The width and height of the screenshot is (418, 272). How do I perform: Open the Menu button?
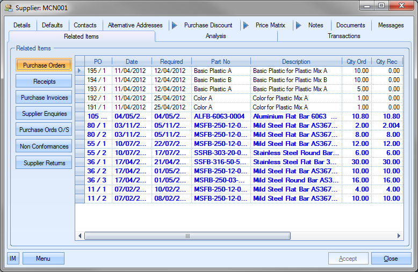pos(43,259)
